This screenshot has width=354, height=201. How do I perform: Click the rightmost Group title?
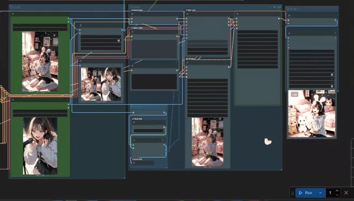tap(291, 9)
